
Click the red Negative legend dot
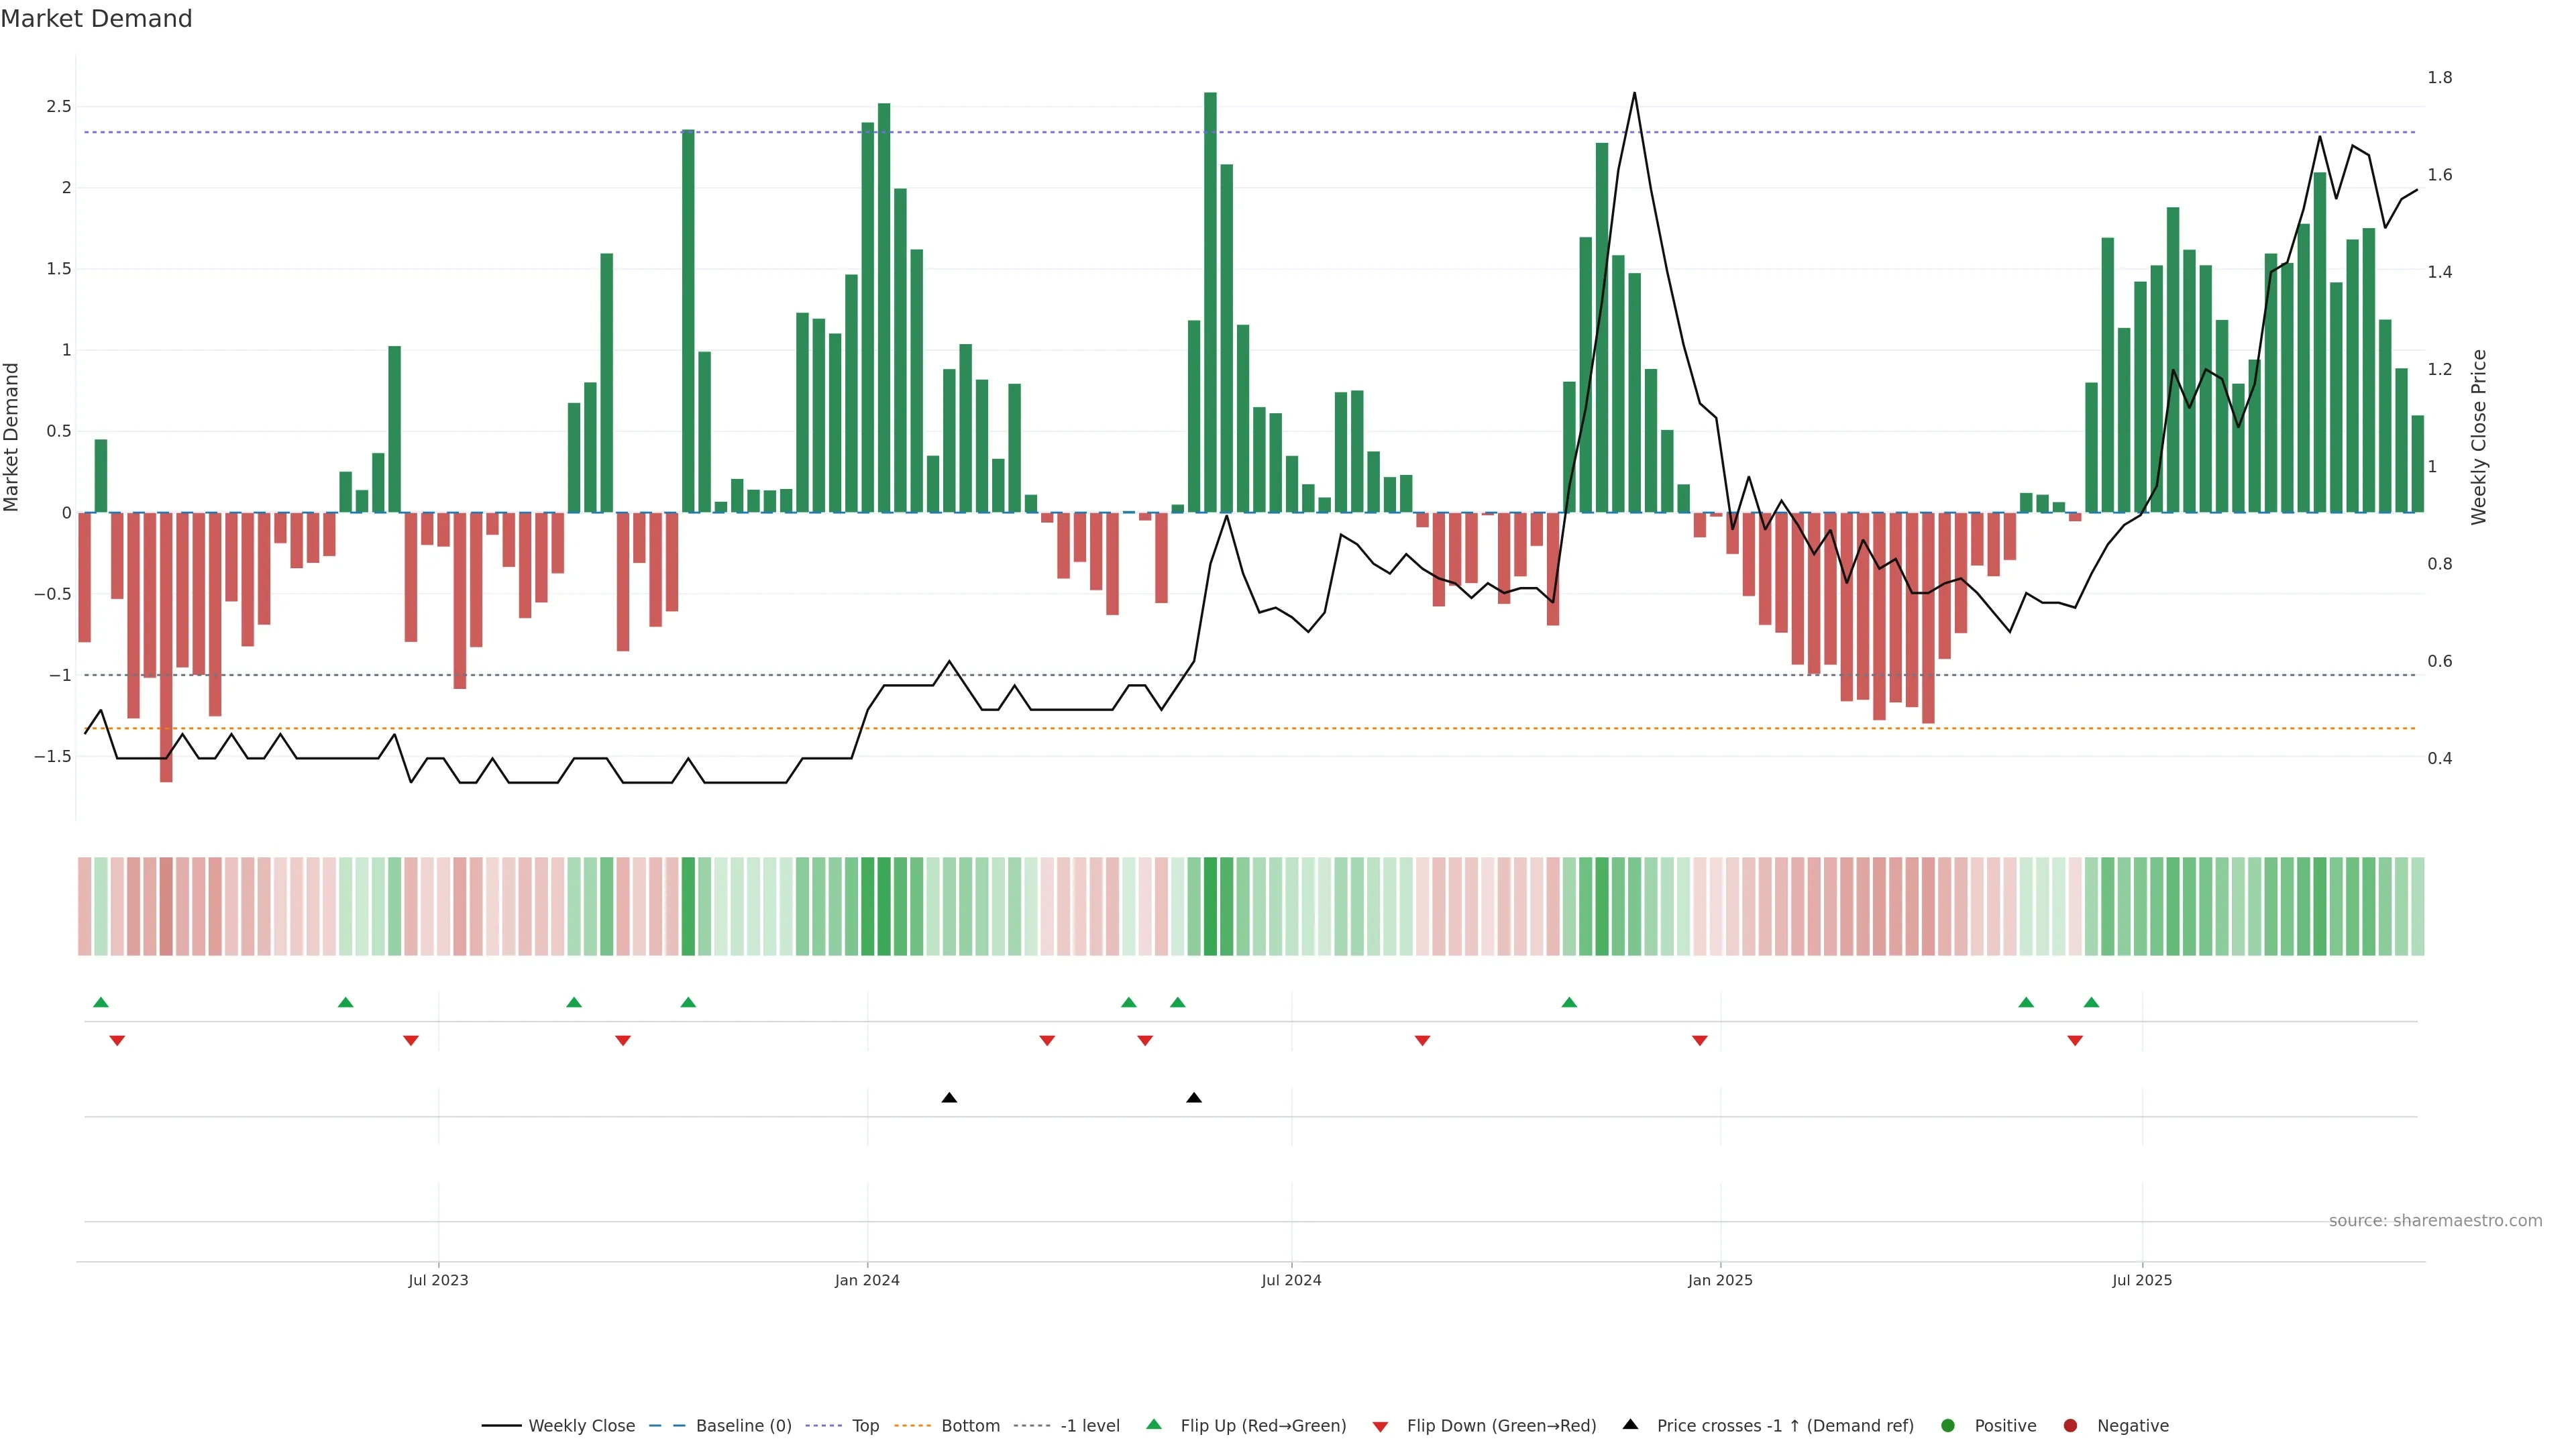coord(2070,1426)
